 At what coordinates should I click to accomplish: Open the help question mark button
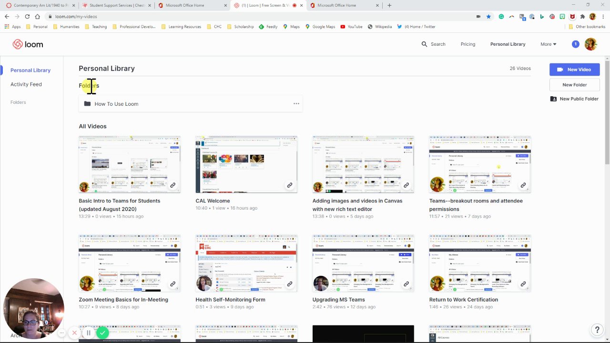[597, 330]
